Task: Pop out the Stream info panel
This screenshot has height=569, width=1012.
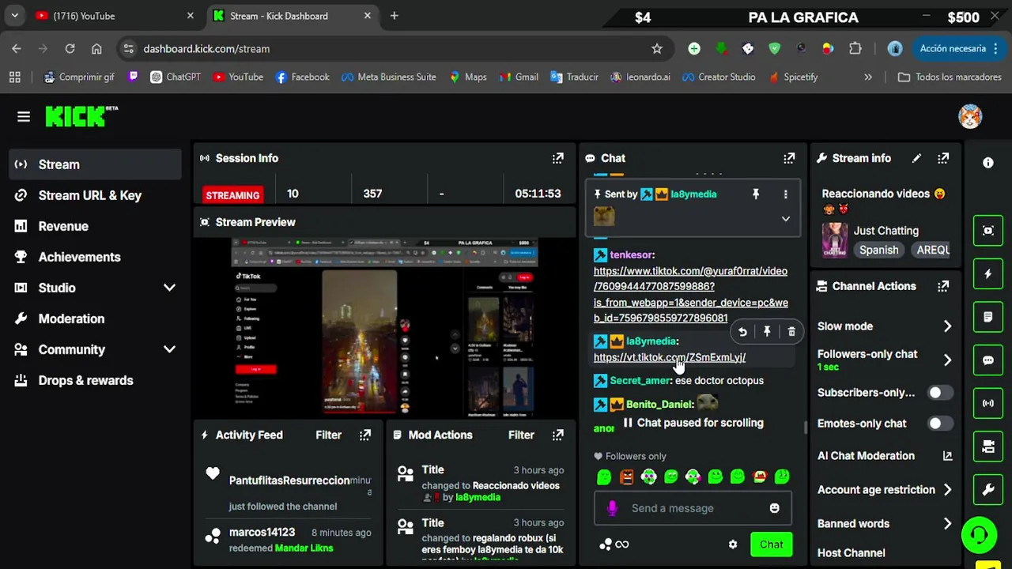Action: [943, 158]
